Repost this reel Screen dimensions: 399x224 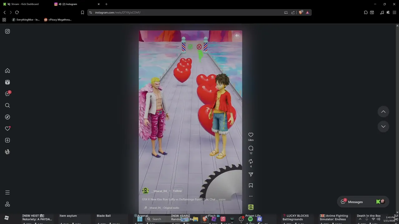coord(251,161)
